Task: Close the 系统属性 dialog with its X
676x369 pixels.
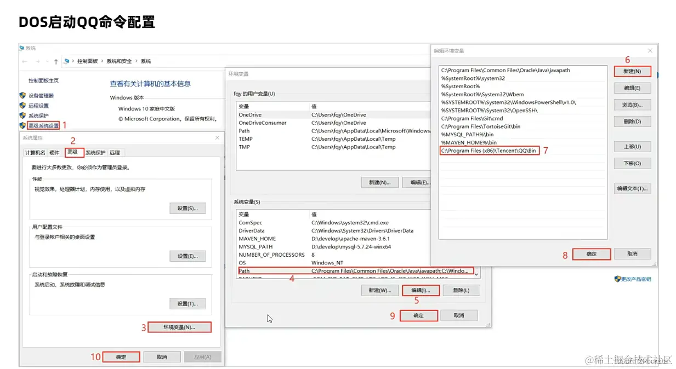Action: 217,138
